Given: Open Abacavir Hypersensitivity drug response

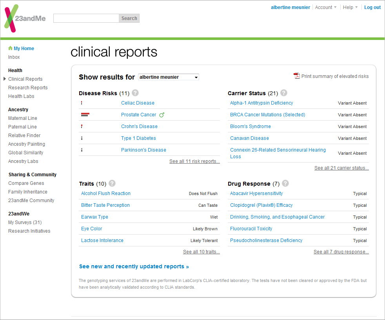Looking at the screenshot, I should (x=256, y=193).
